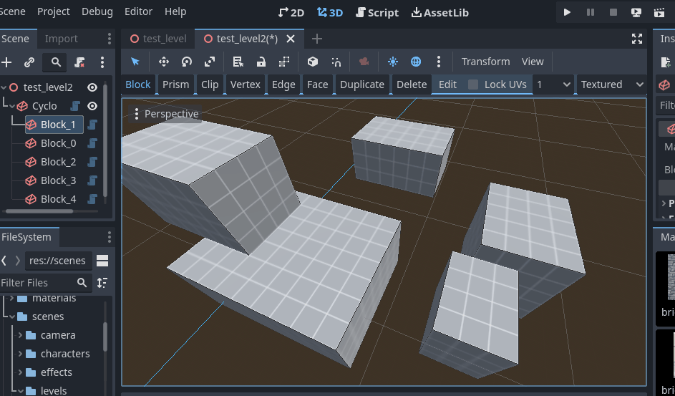Click the Clip tool button

pyautogui.click(x=210, y=84)
